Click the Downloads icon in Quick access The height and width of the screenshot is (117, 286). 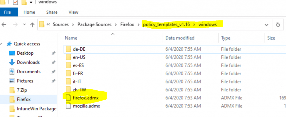(12, 62)
